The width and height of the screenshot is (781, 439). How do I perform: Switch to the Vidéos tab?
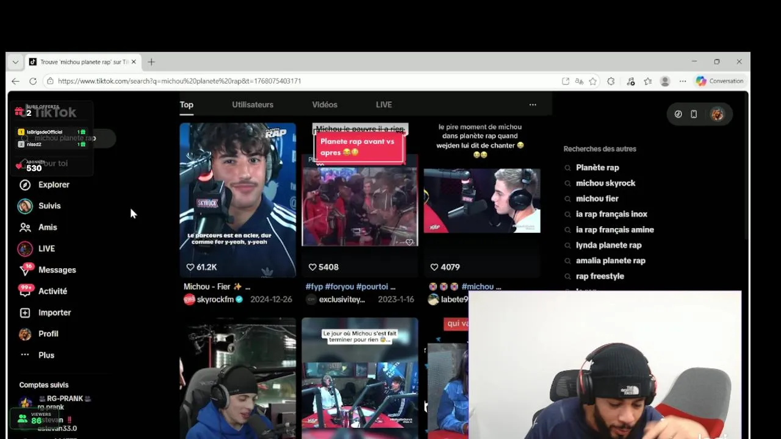tap(325, 105)
